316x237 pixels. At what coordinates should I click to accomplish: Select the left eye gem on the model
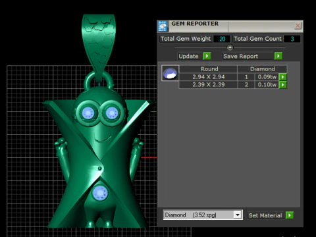[88, 113]
